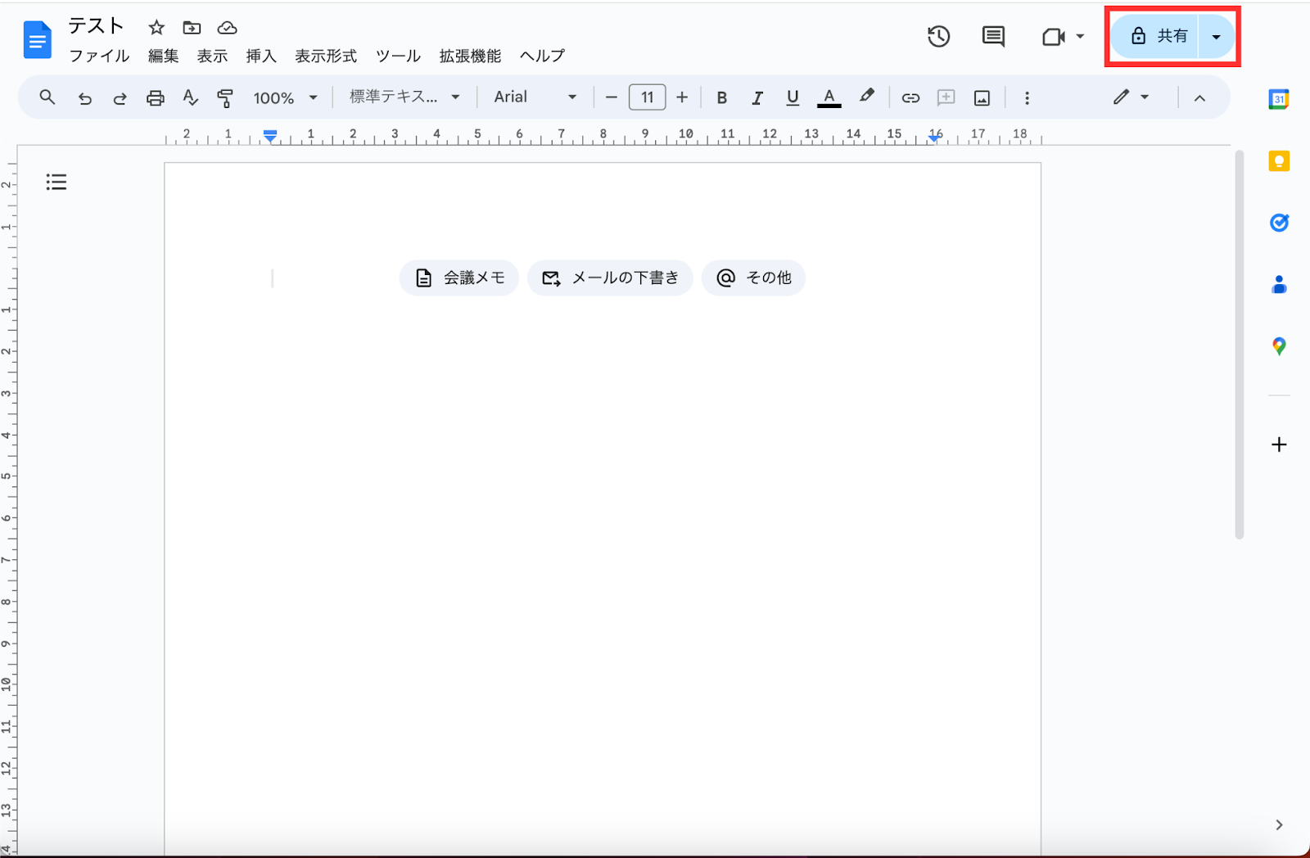Open the highlight color picker
Viewport: 1310px width, 858px height.
(867, 97)
